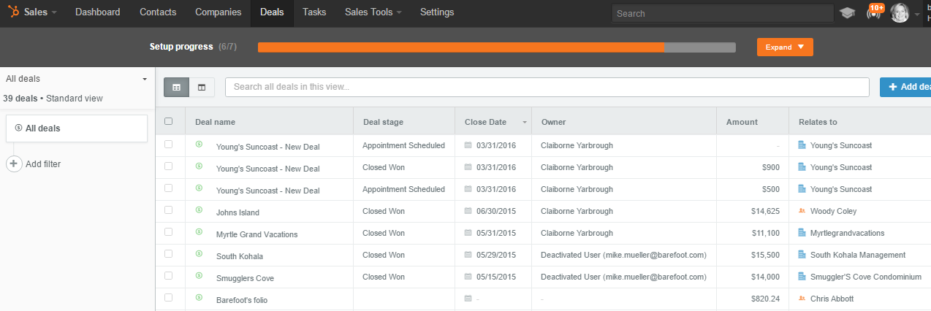931x311 pixels.
Task: Open the Settings tab
Action: coord(437,12)
